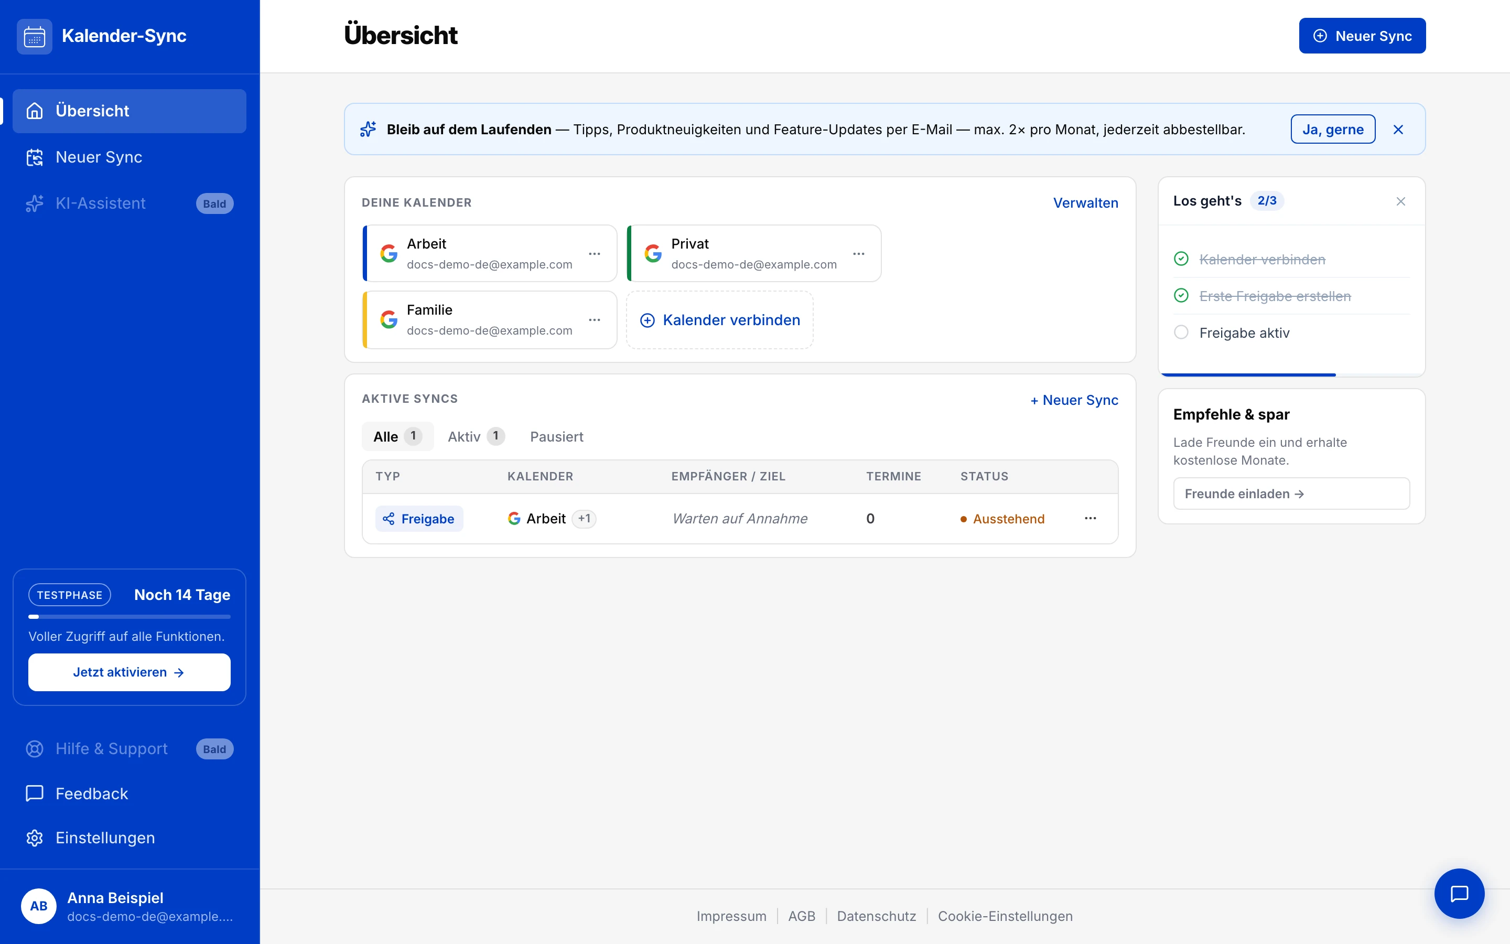Accept newsletter with Ja, gerne
Image resolution: width=1510 pixels, height=944 pixels.
pyautogui.click(x=1333, y=129)
